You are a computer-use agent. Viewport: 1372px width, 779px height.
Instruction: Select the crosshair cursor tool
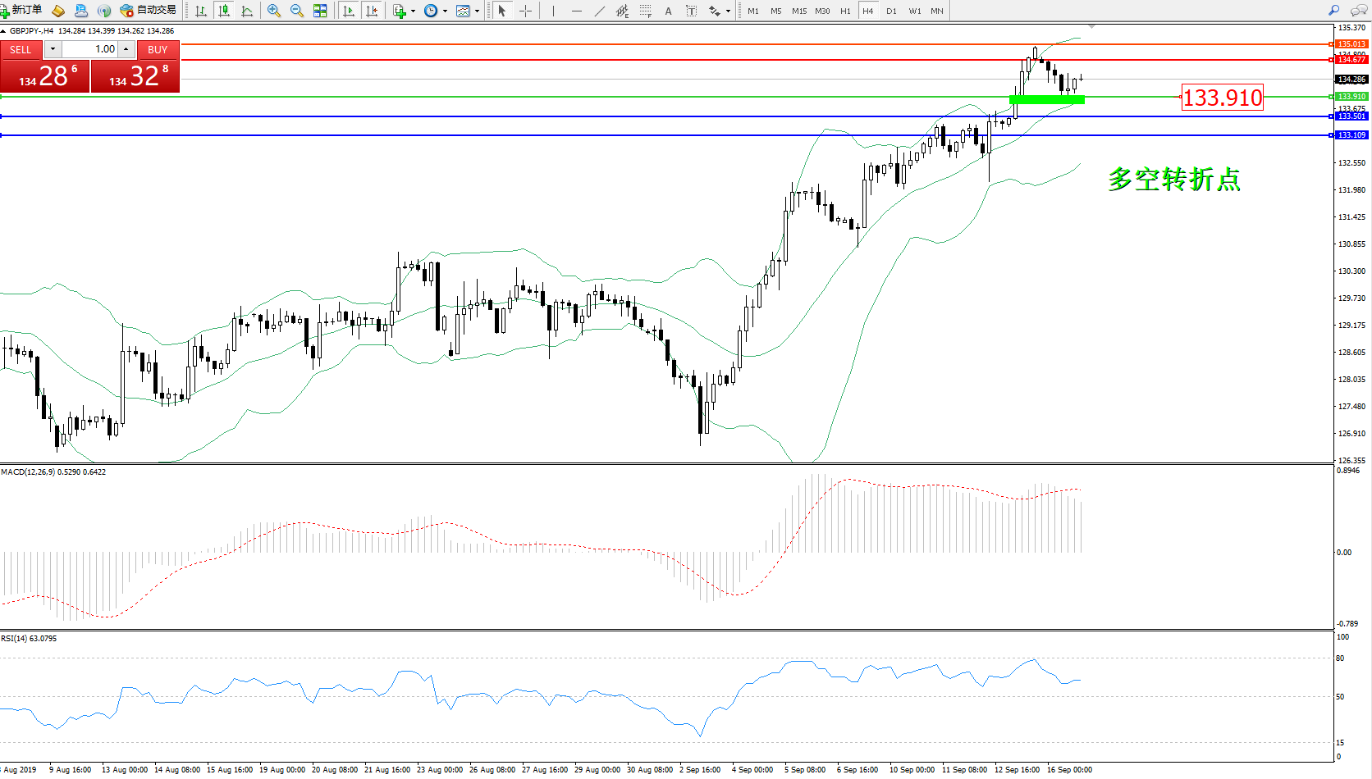pyautogui.click(x=525, y=11)
